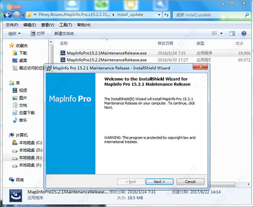Click the 15.2.2 Maintenance Release file icon

[x=63, y=60]
